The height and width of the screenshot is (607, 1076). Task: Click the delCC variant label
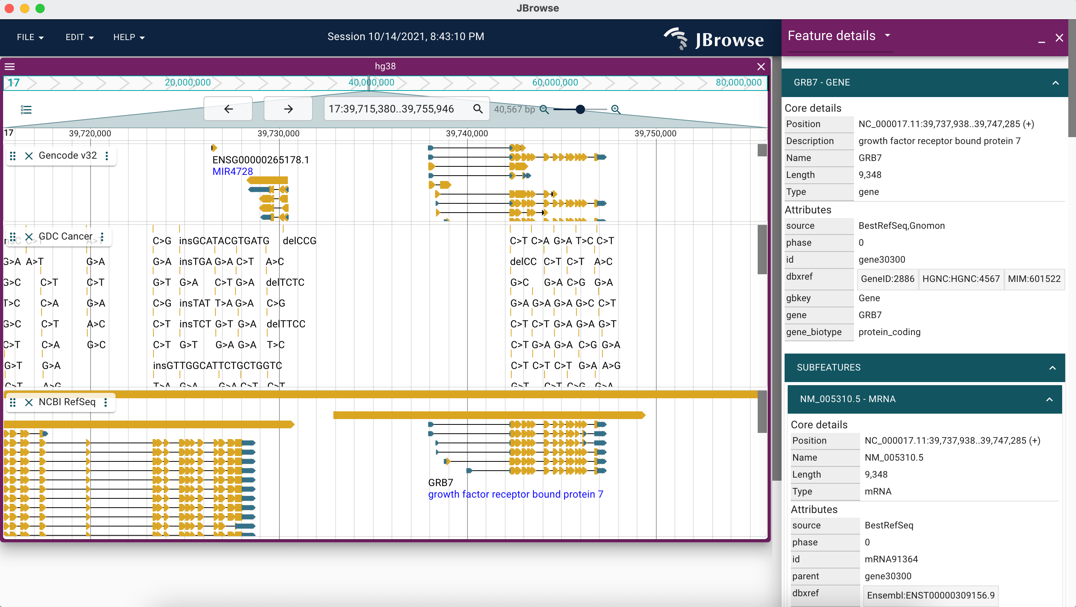click(x=523, y=262)
